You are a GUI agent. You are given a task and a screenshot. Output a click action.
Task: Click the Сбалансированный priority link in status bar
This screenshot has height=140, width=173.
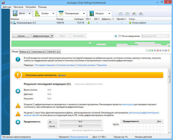click(79, 137)
